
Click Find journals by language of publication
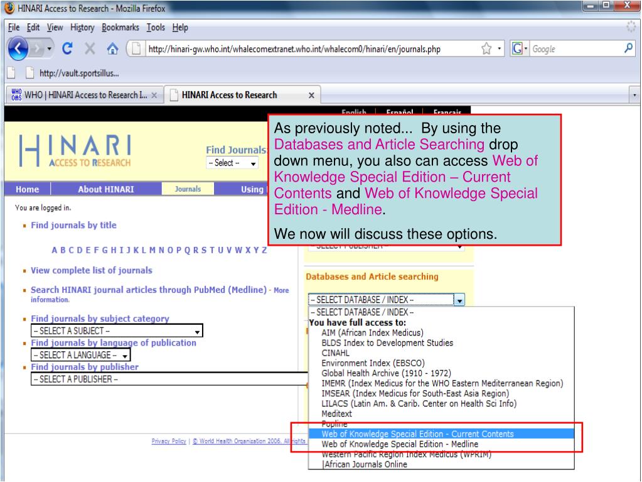point(114,342)
